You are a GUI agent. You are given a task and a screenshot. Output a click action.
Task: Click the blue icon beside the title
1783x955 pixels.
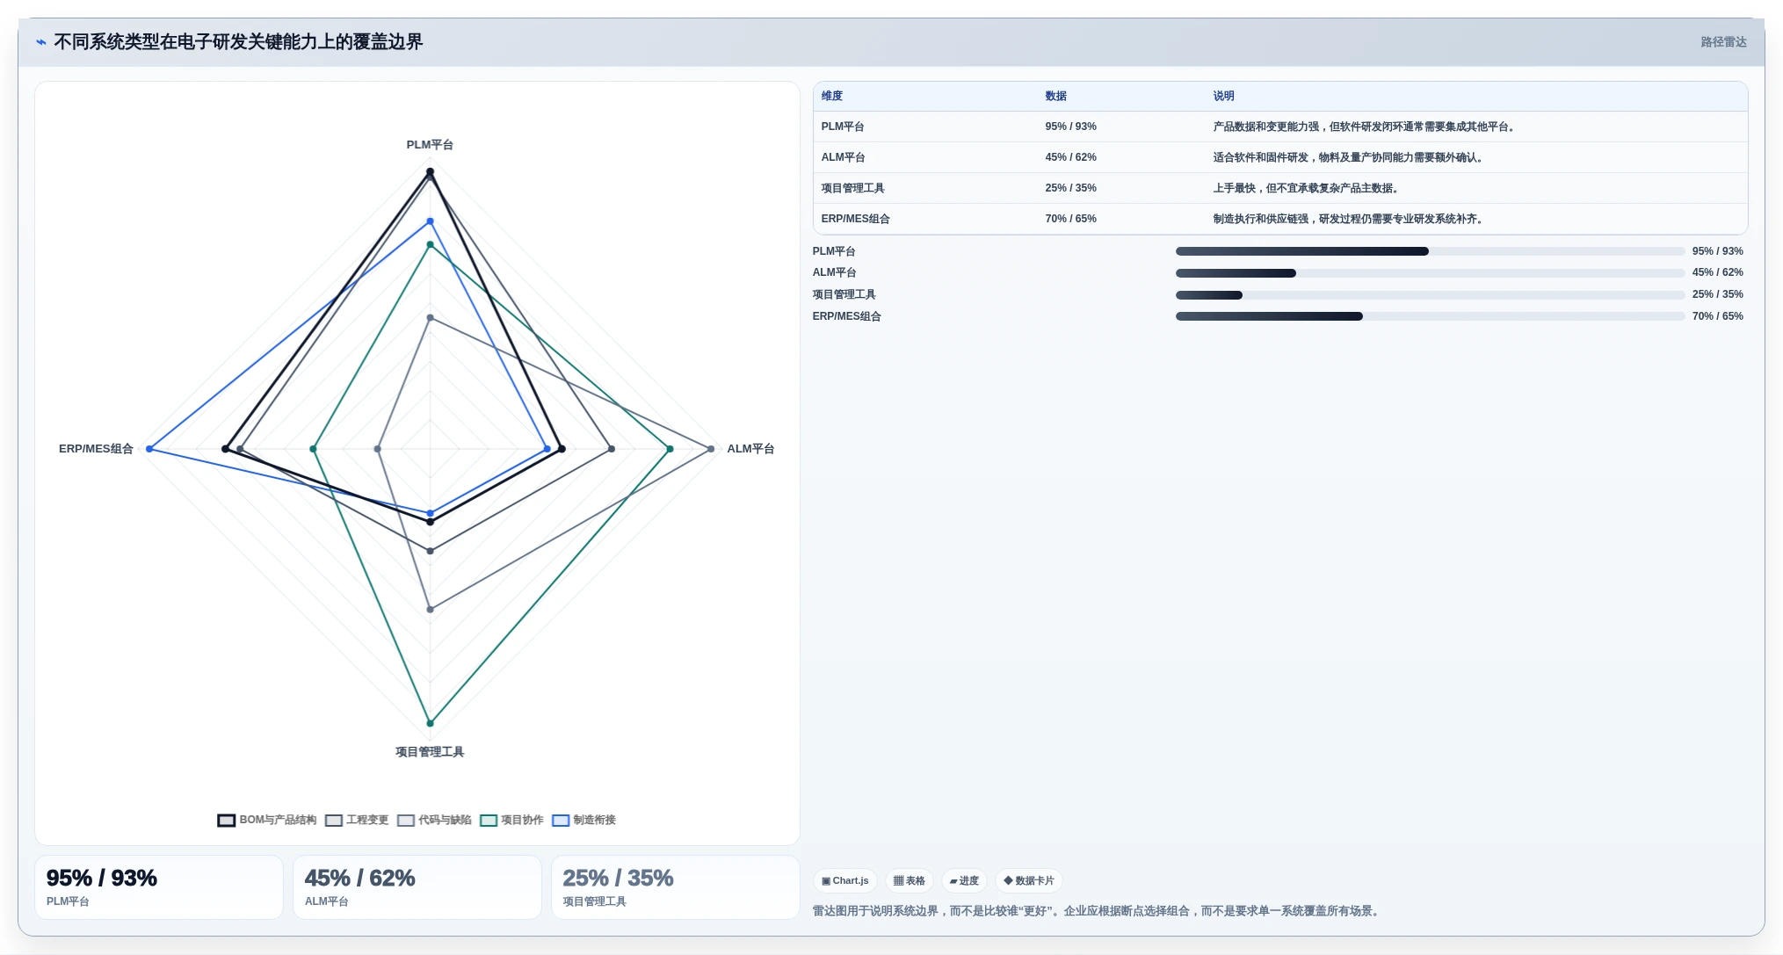point(40,42)
